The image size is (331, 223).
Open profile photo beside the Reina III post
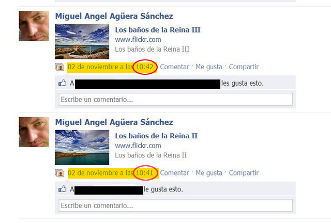point(34,26)
